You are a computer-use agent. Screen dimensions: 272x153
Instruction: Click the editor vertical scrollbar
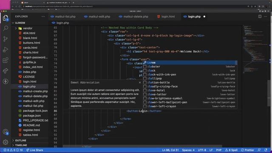click(x=269, y=93)
